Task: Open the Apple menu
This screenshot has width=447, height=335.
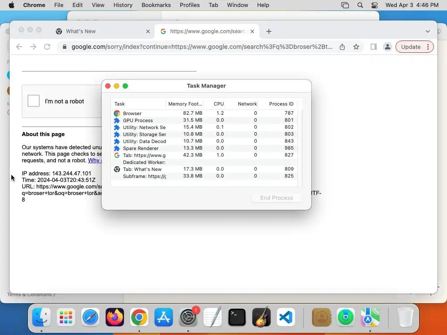Action: click(x=11, y=5)
